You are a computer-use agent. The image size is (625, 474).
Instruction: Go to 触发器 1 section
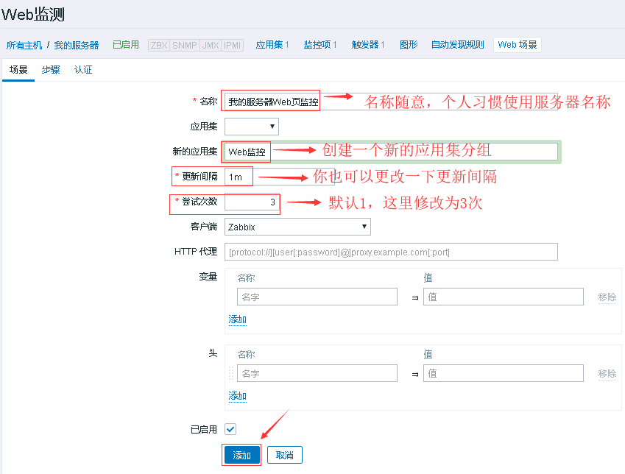coord(368,45)
